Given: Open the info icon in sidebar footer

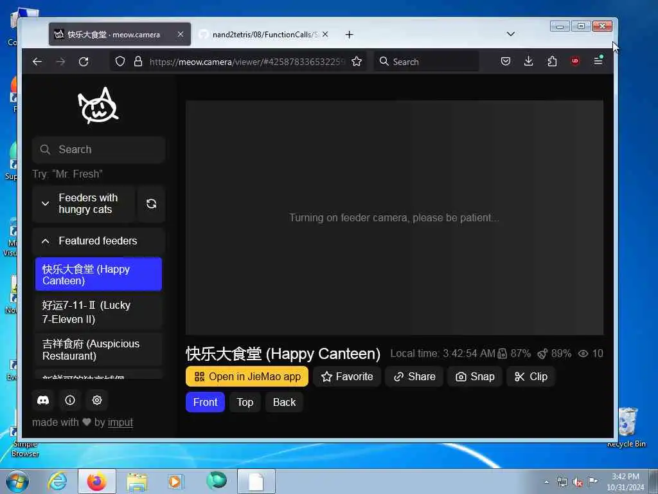Looking at the screenshot, I should pos(70,400).
